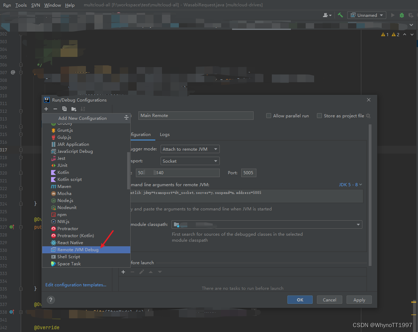Go to next highlighted error arrow
The image size is (418, 332).
click(412, 34)
